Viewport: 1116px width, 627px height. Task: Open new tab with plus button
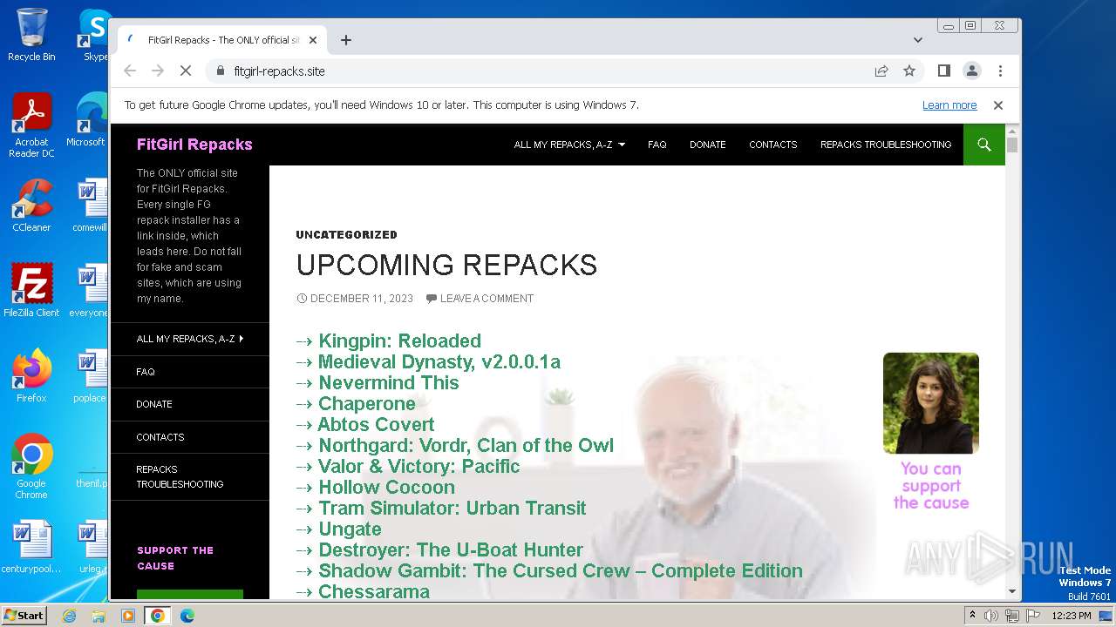[346, 40]
